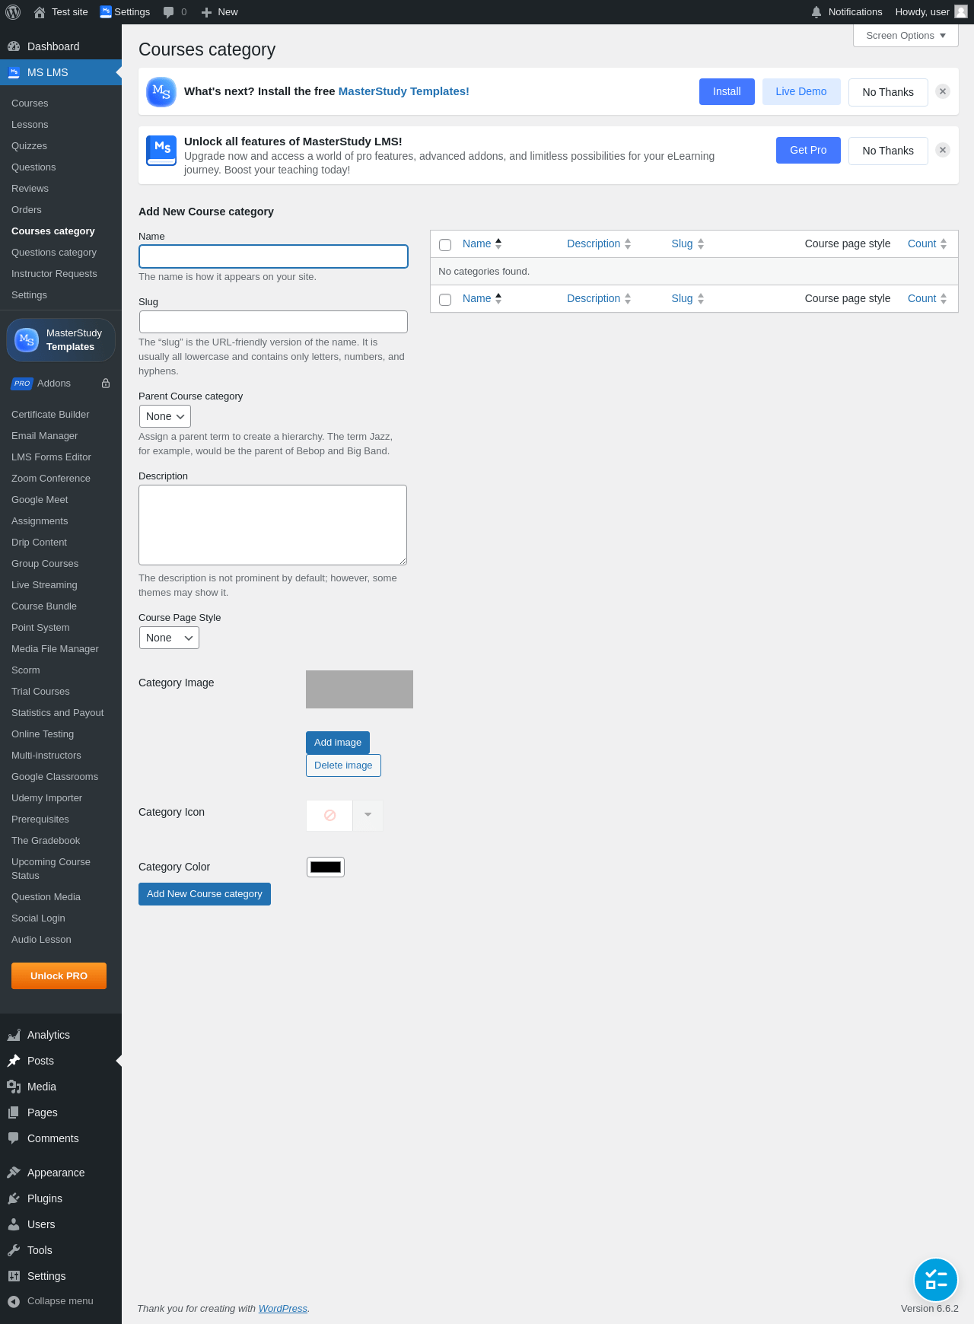The width and height of the screenshot is (974, 1324).
Task: Focus the category Name field
Action: [x=273, y=256]
